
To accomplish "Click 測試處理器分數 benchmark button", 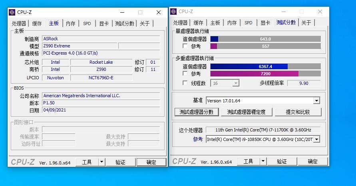I will [197, 112].
